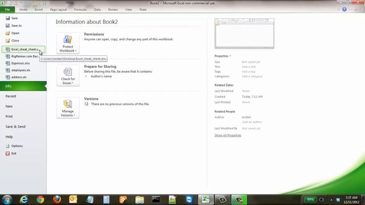The width and height of the screenshot is (365, 205).
Task: Click the Show All Properties link
Action: (x=228, y=136)
